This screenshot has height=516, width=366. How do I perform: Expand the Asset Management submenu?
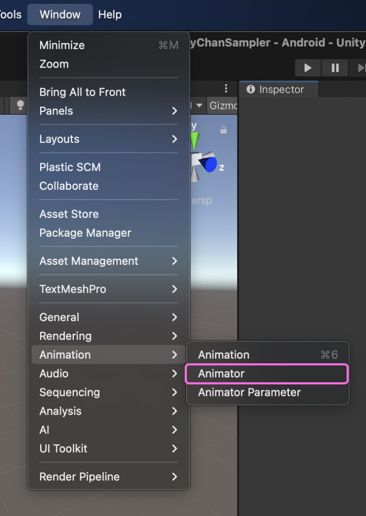tap(108, 261)
